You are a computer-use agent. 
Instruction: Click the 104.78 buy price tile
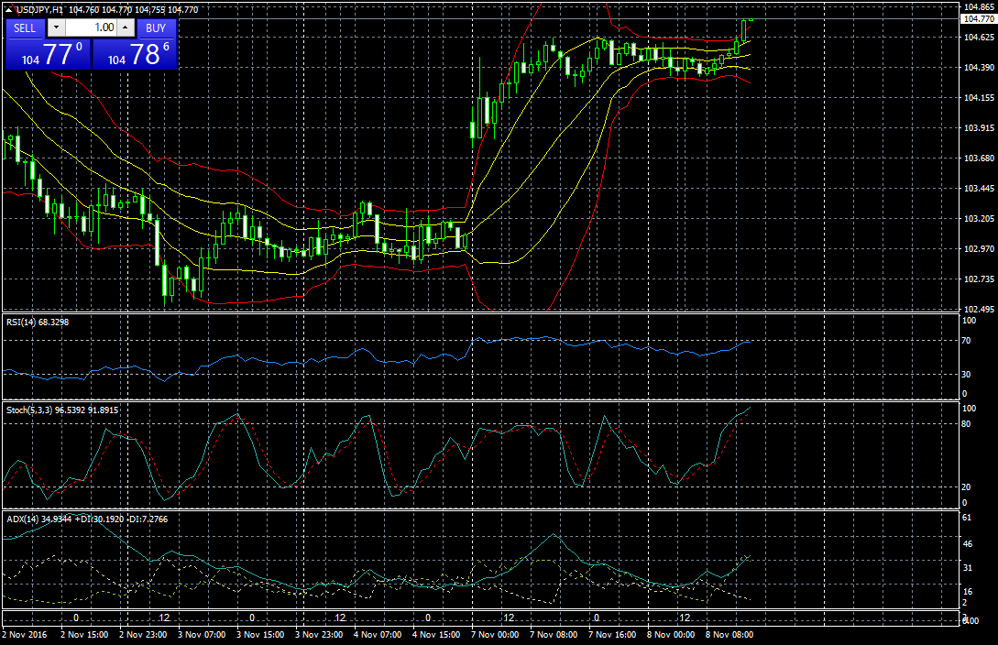[x=135, y=54]
